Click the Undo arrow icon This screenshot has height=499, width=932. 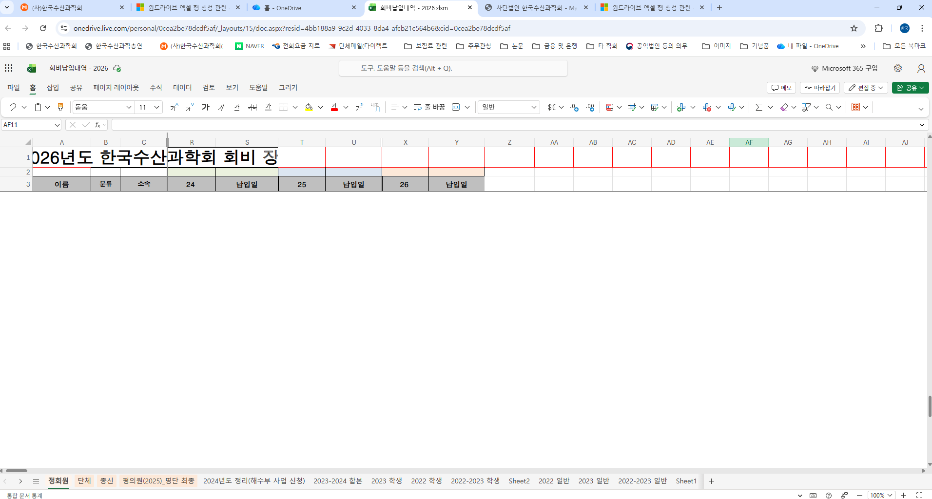13,107
